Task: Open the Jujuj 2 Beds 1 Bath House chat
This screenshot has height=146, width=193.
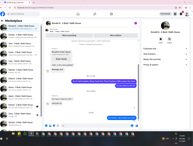Action: (x=20, y=62)
